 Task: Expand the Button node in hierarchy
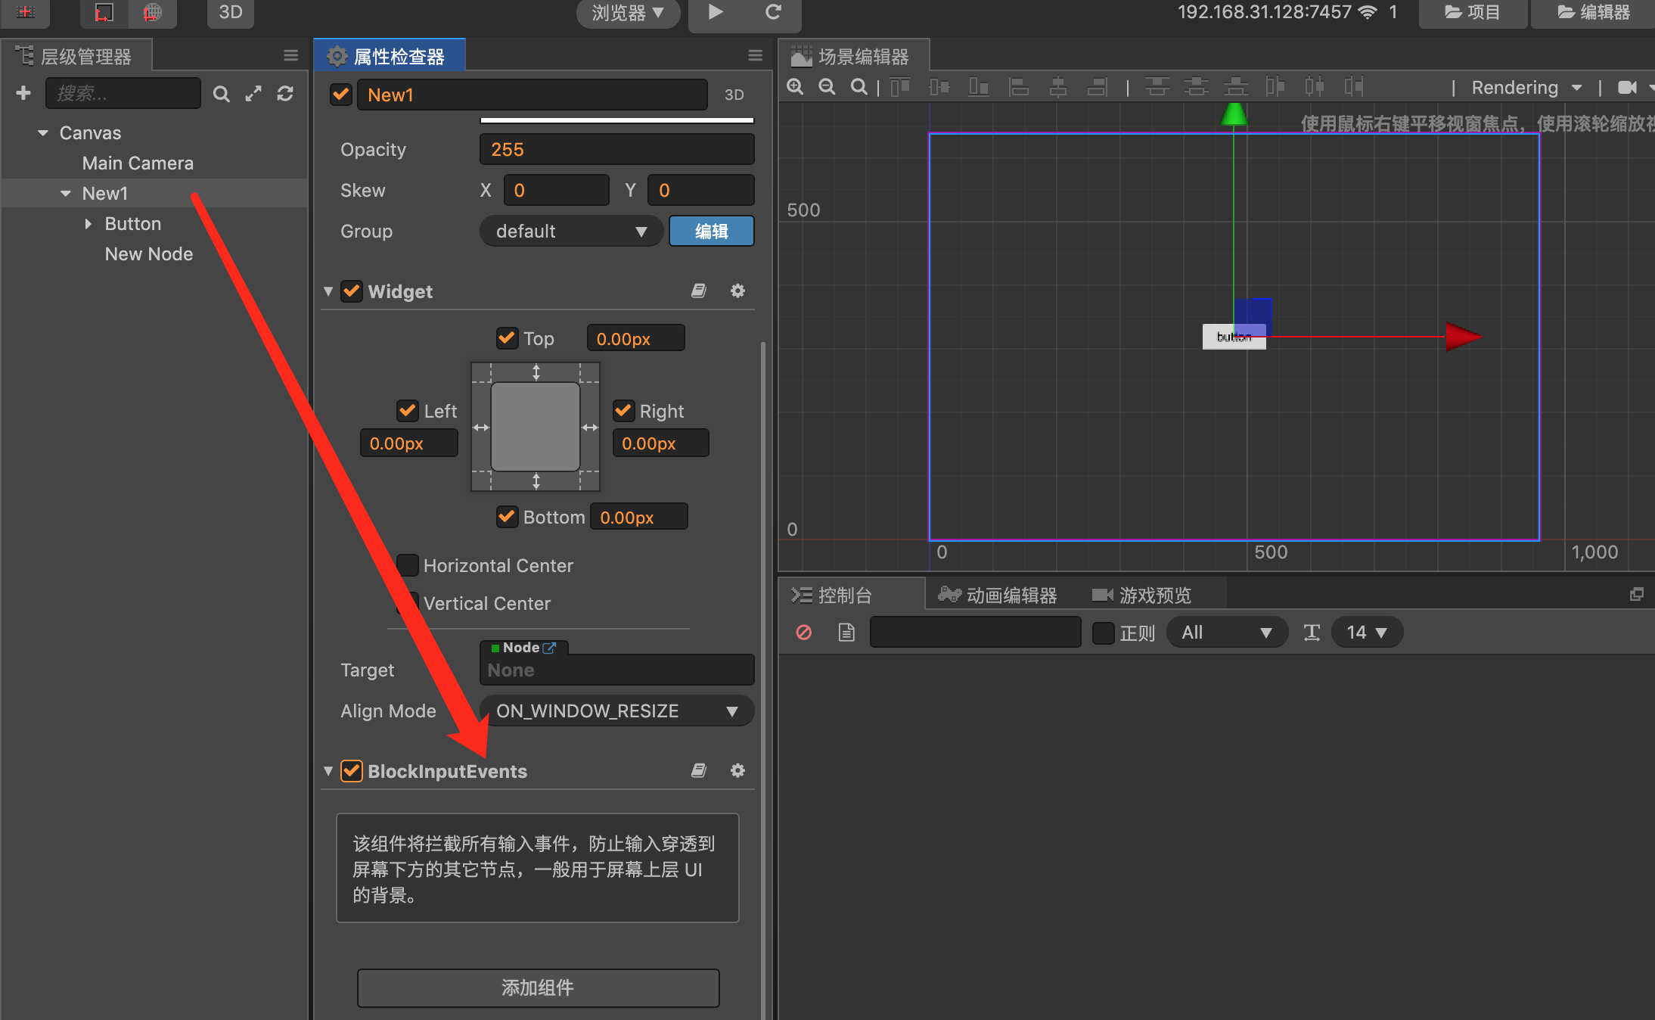[88, 224]
